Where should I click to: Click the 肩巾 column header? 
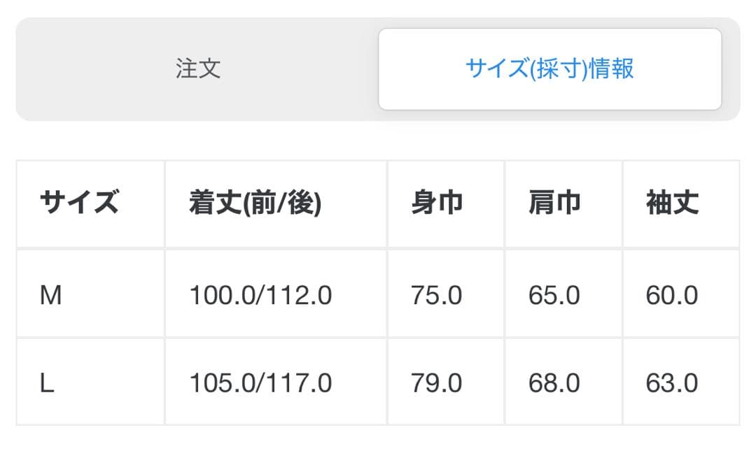(554, 203)
